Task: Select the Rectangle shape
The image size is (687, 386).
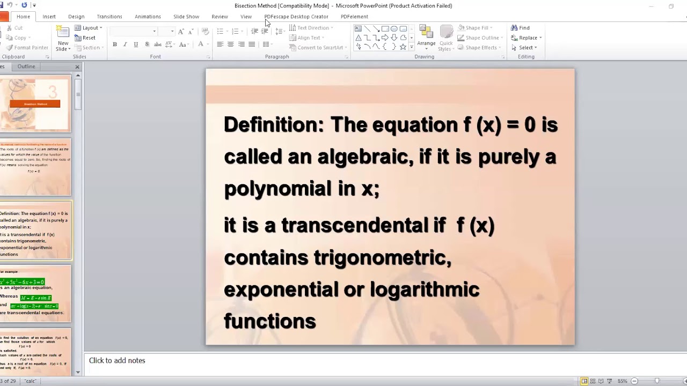Action: pos(385,29)
